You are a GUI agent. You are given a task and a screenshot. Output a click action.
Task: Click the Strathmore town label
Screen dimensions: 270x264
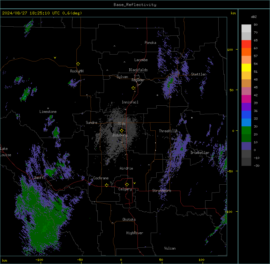click(x=162, y=191)
